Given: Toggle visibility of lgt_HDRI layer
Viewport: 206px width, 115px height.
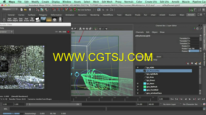Looking at the screenshot, I should tap(138, 67).
